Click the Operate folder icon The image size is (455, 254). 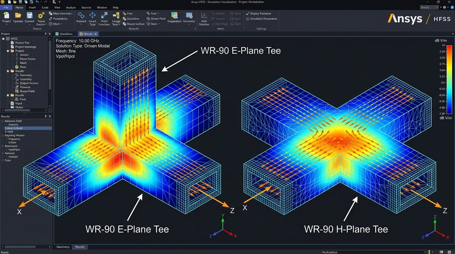coord(18,16)
